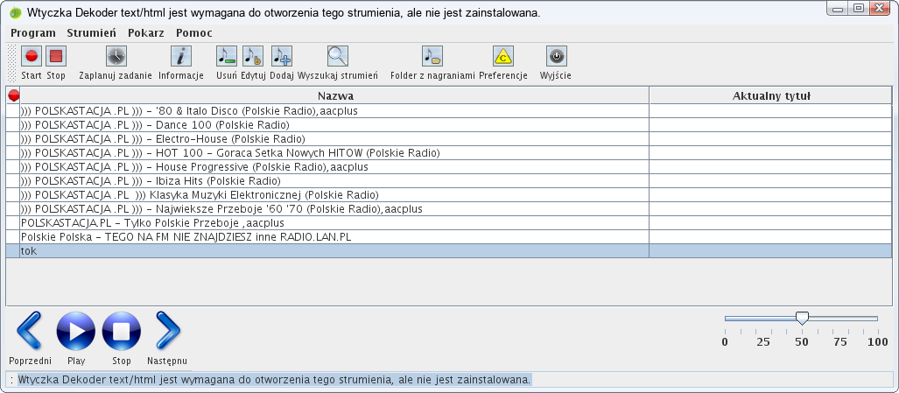Skip to Następnu stream arrow
Screen dimensions: 899x393
coord(167,331)
